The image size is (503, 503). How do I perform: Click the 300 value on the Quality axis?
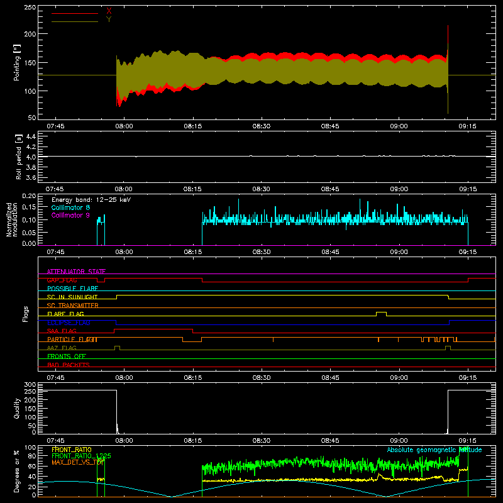click(x=30, y=385)
